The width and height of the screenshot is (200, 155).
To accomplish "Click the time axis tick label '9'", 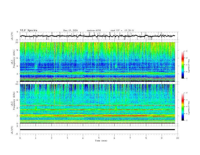I will click(162, 138).
